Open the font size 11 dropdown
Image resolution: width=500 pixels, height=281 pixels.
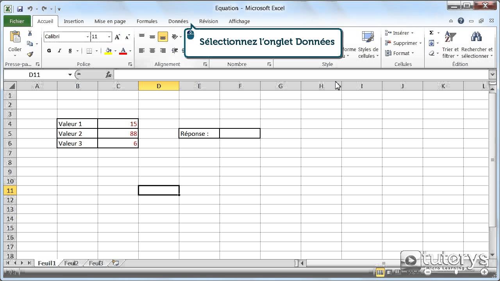click(x=109, y=37)
